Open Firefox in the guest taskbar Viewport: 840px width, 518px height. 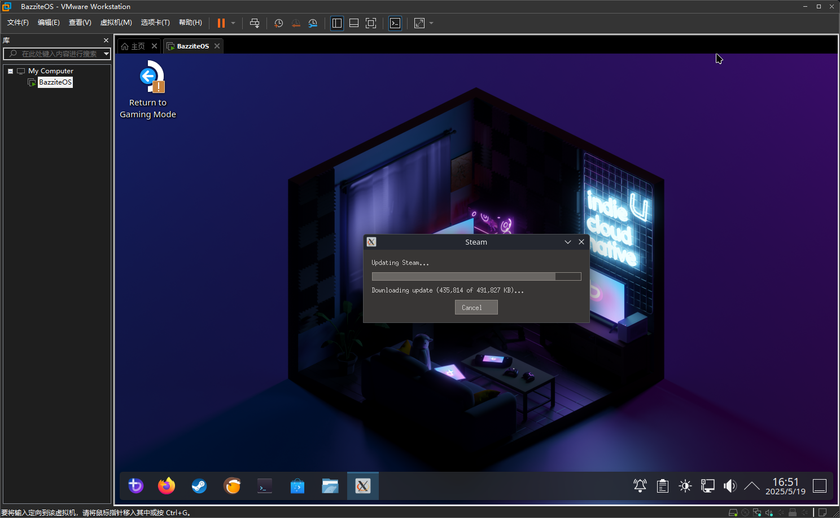[167, 486]
